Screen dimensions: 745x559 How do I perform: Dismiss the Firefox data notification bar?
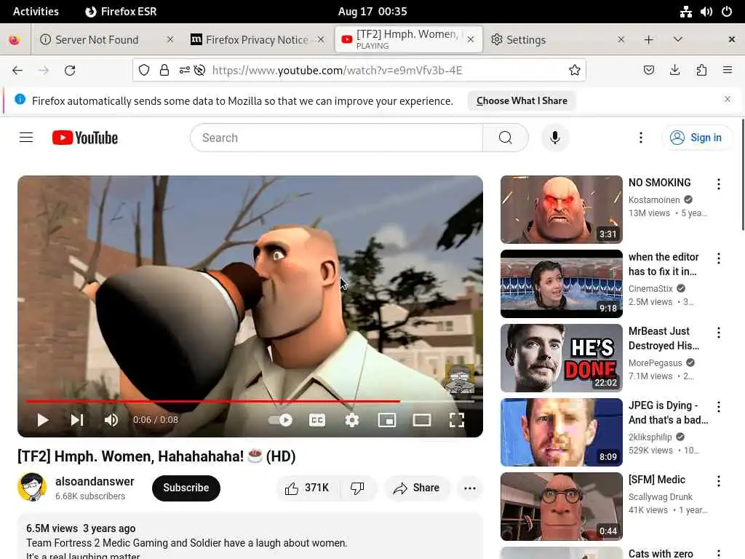pyautogui.click(x=728, y=99)
